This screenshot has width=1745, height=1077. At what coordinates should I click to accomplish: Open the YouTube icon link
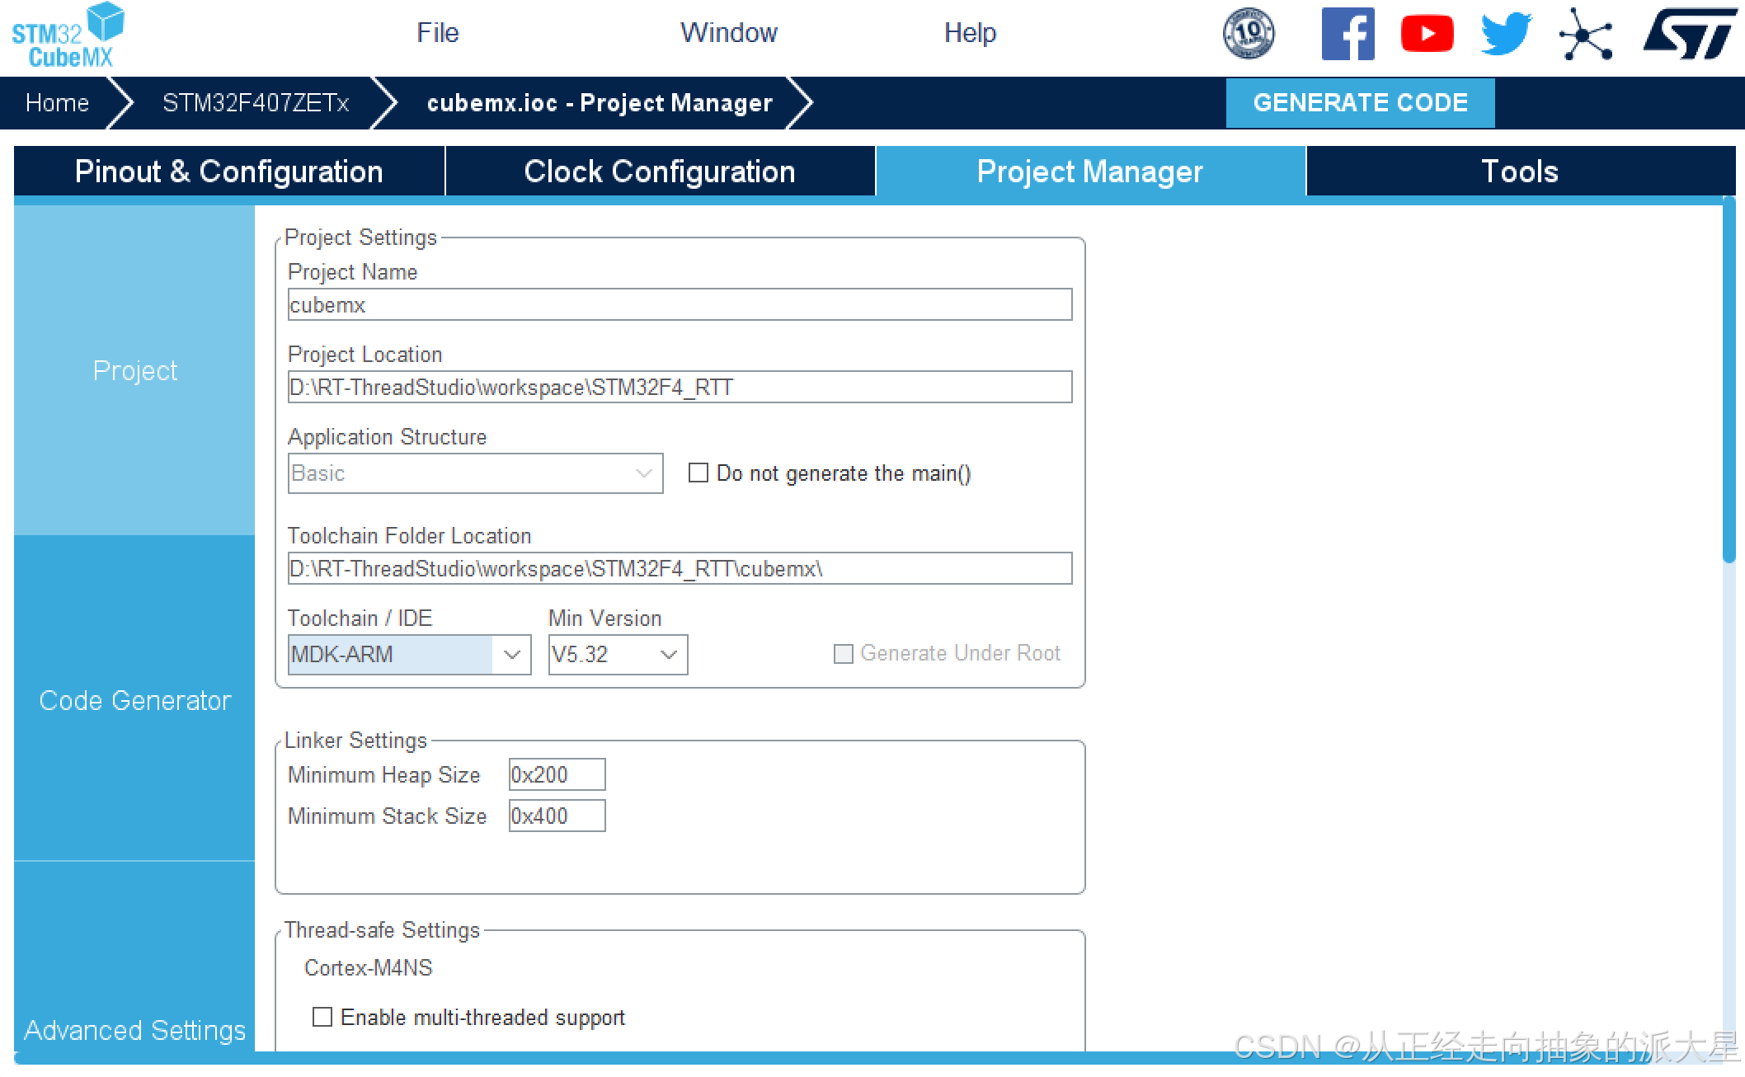coord(1427,34)
